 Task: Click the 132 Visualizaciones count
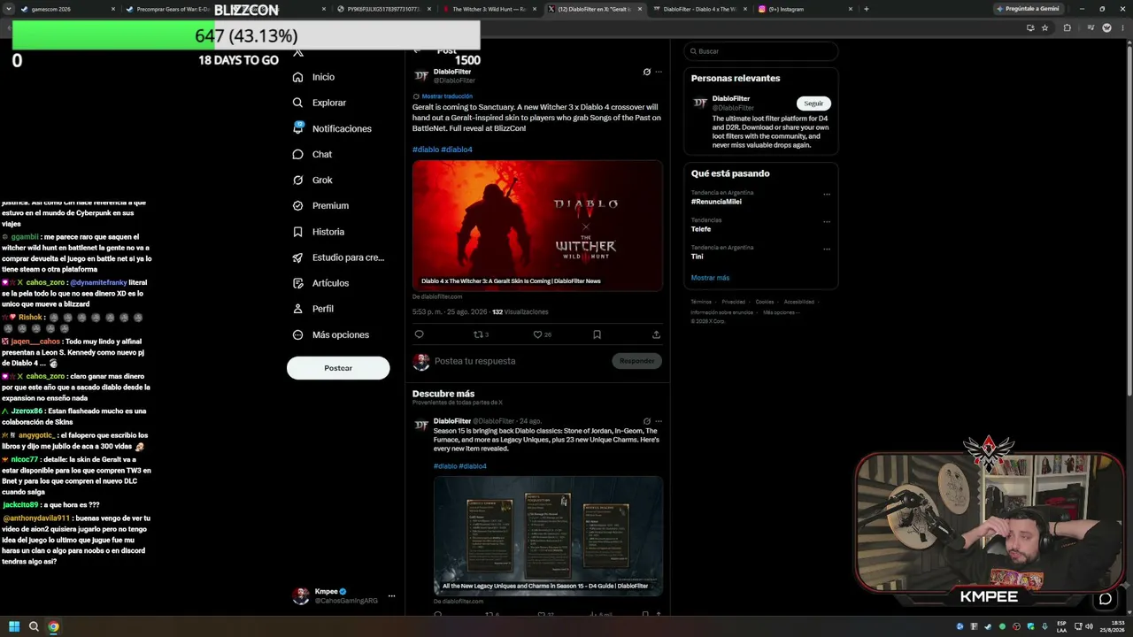pos(520,312)
